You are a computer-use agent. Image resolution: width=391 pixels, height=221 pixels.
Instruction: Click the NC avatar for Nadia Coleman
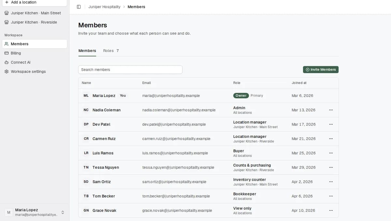point(86,110)
